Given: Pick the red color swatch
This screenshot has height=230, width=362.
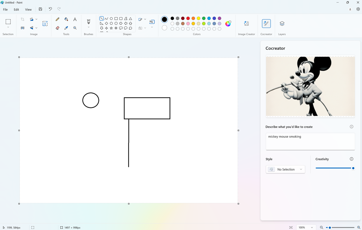Looking at the screenshot, I should tap(188, 18).
